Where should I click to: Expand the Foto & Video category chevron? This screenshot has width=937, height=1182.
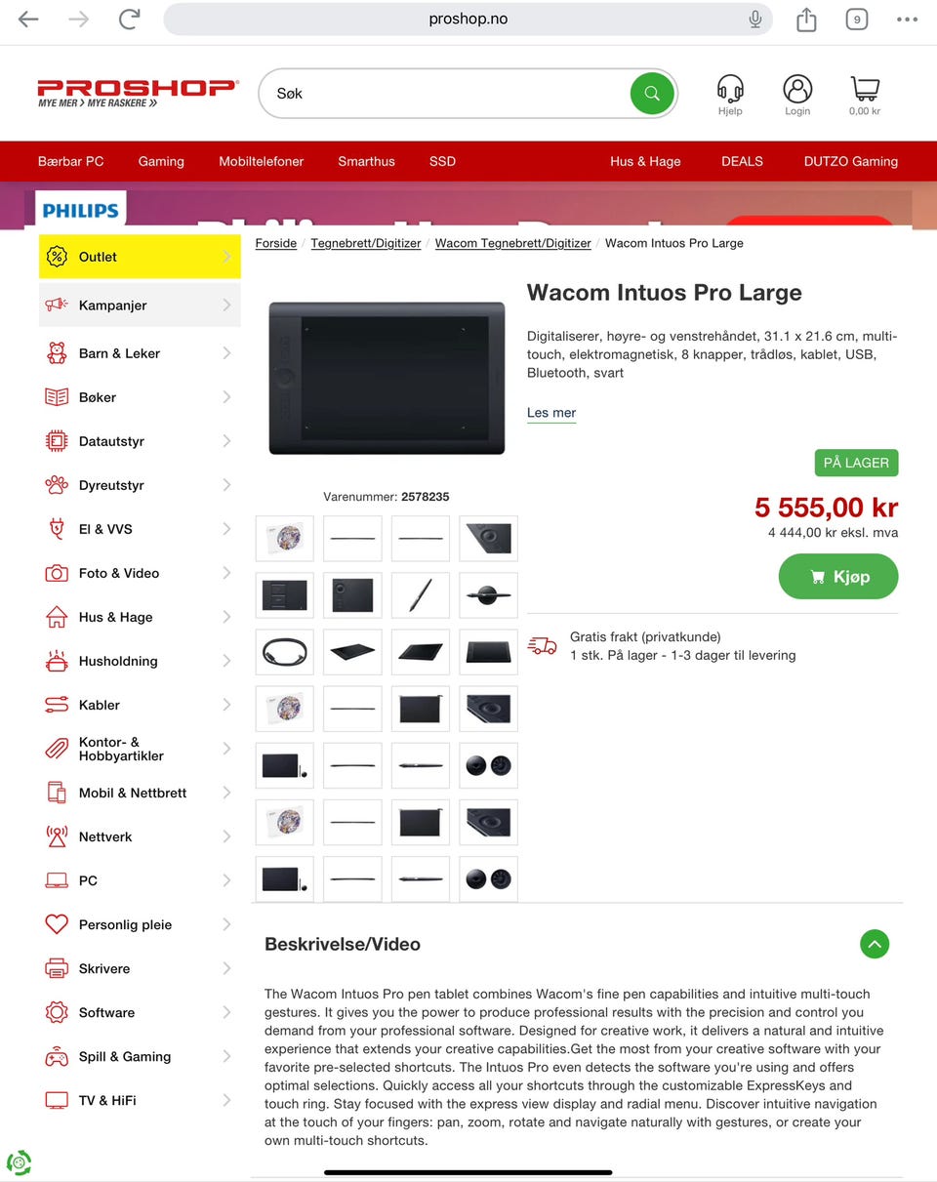tap(226, 573)
